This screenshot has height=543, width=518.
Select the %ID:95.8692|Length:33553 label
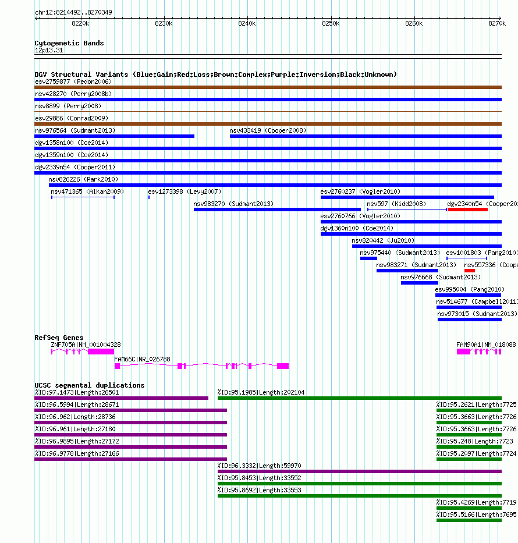click(x=260, y=491)
